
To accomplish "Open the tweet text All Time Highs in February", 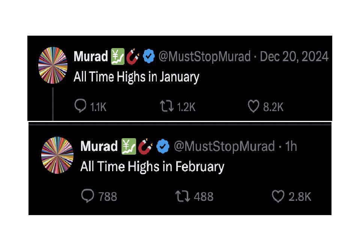I will click(152, 167).
